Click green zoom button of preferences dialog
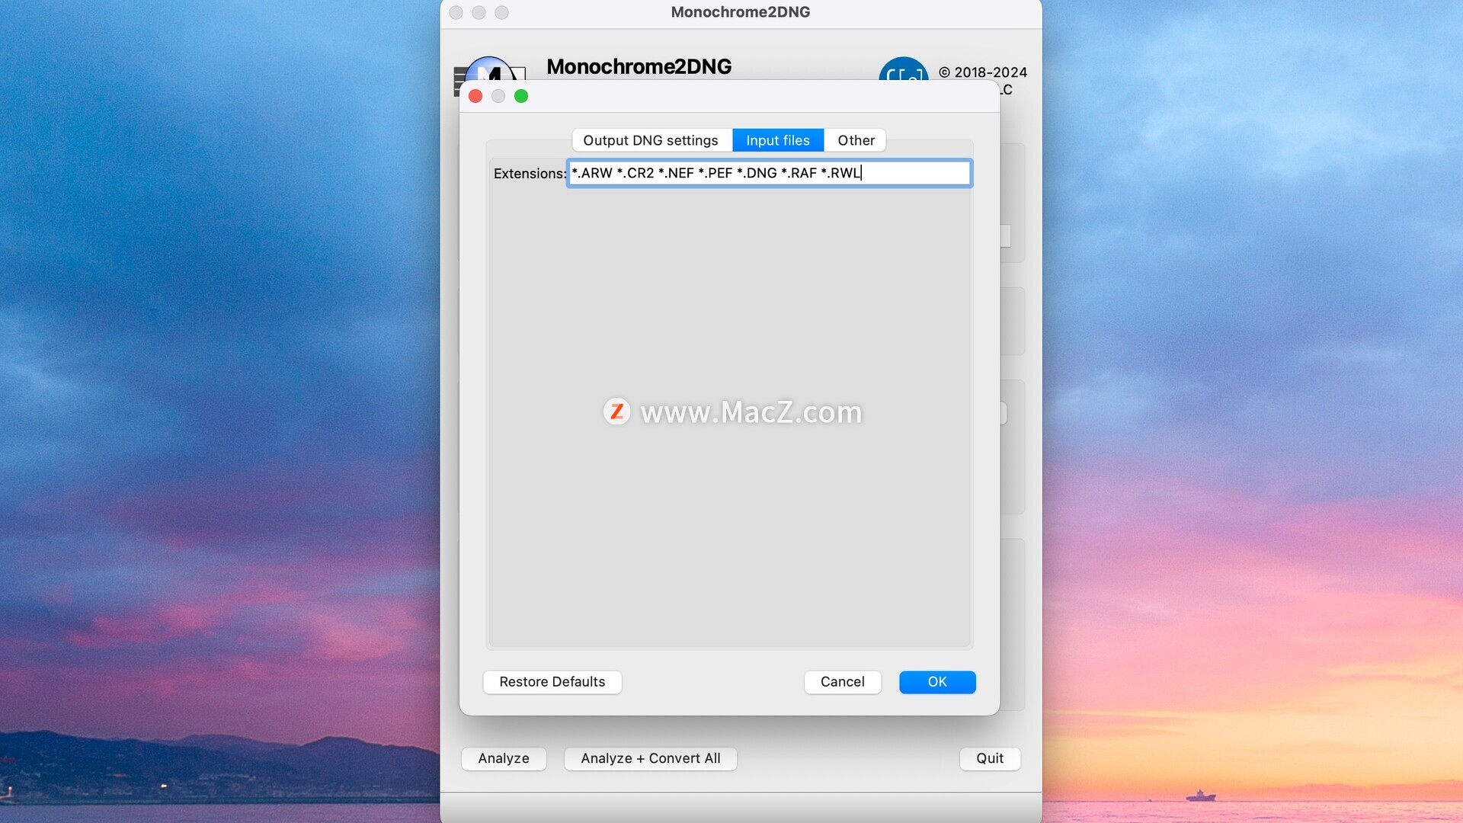The image size is (1463, 823). point(521,96)
